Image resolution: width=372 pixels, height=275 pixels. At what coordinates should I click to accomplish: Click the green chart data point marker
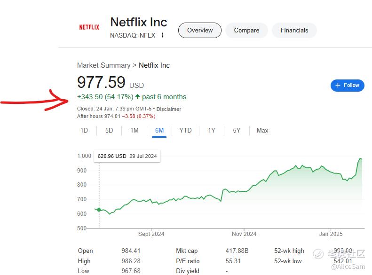pos(99,210)
